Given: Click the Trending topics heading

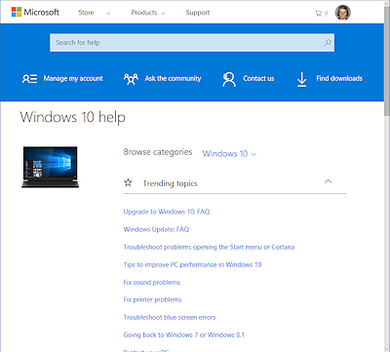Looking at the screenshot, I should 170,183.
